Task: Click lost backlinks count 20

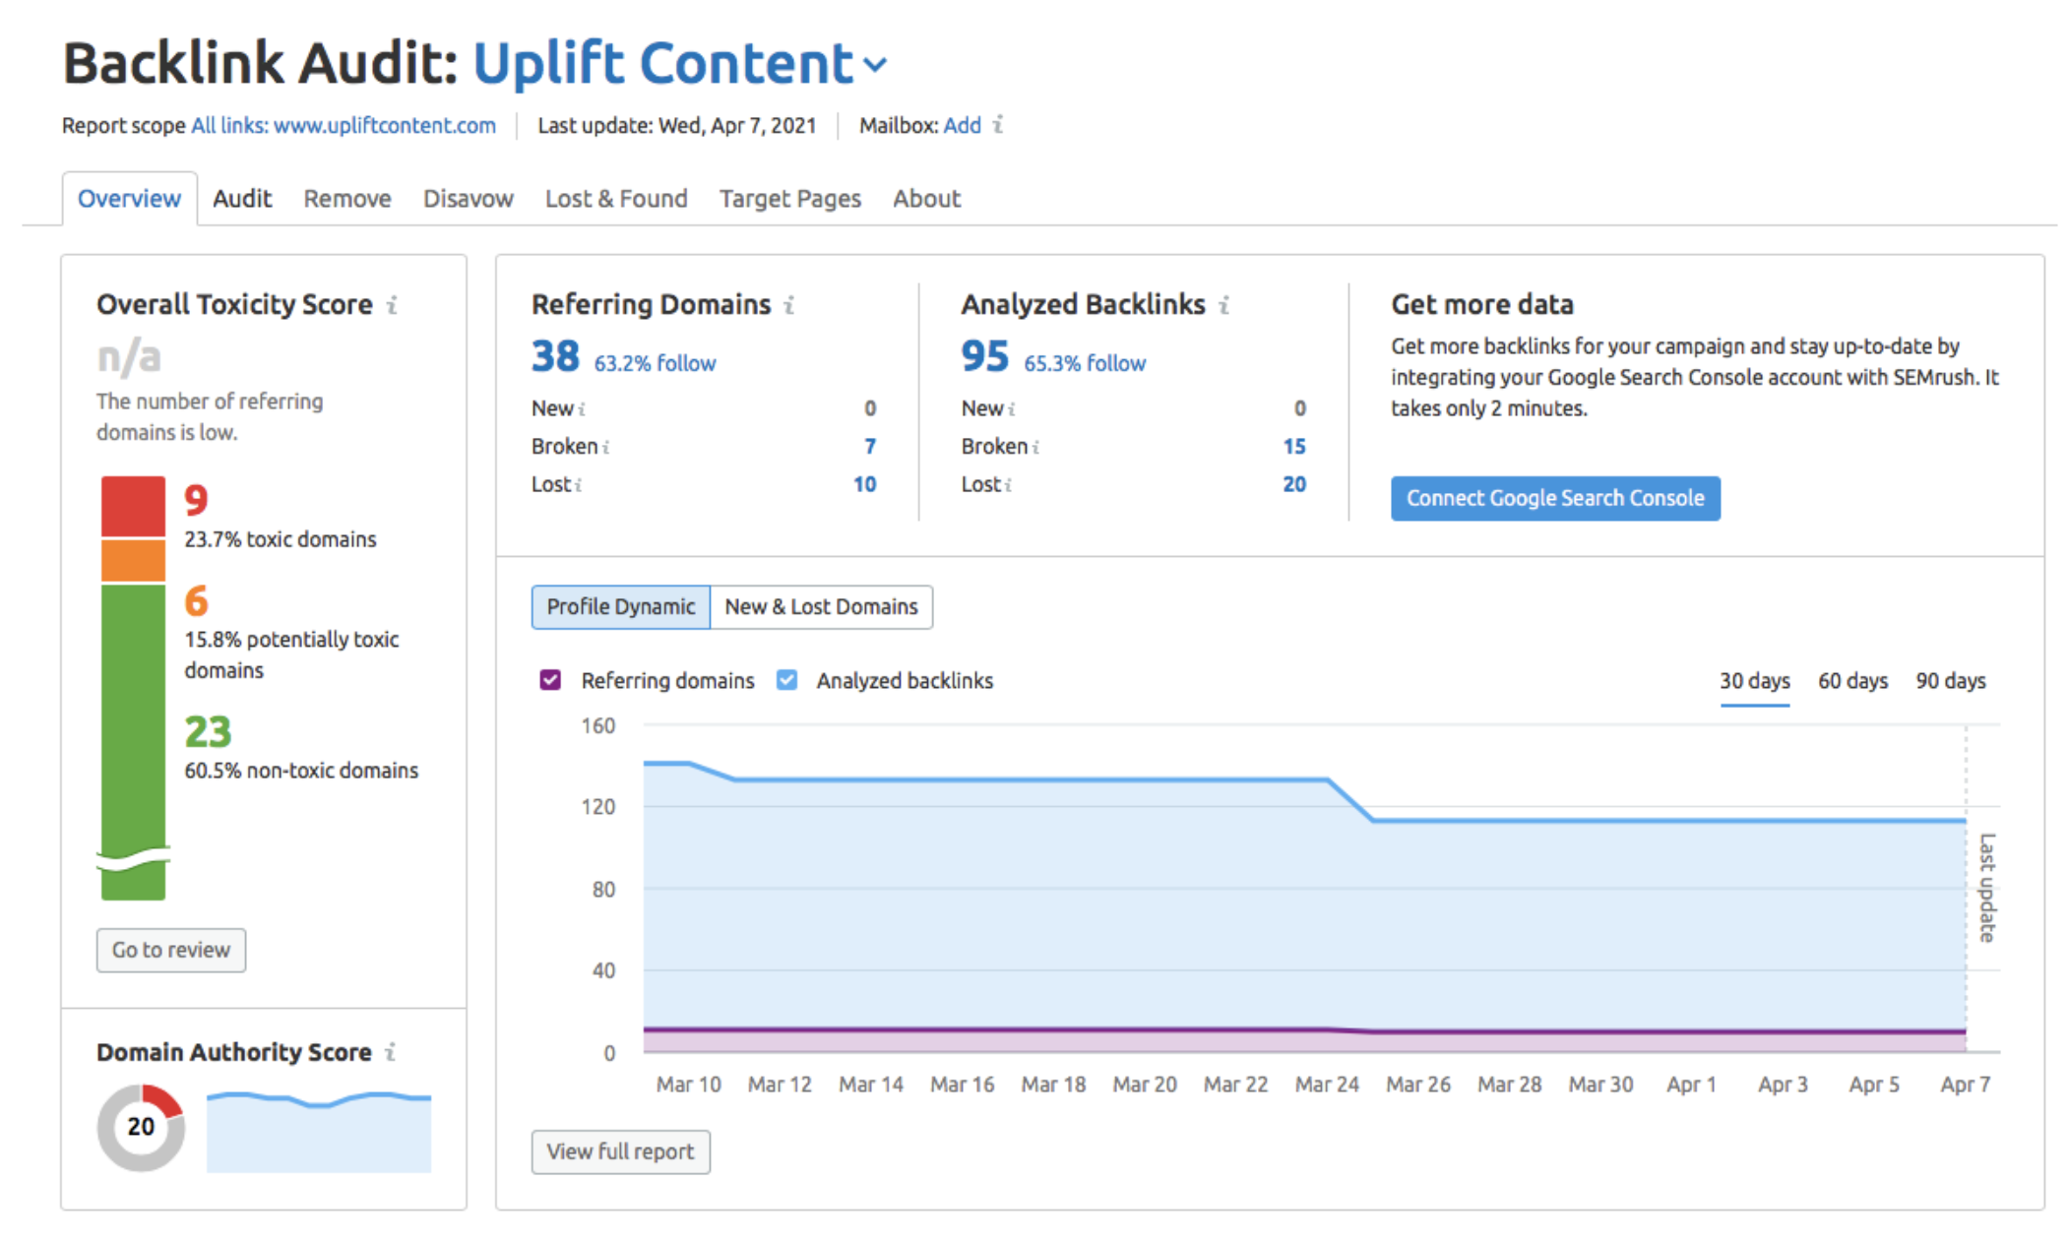Action: coord(1294,485)
